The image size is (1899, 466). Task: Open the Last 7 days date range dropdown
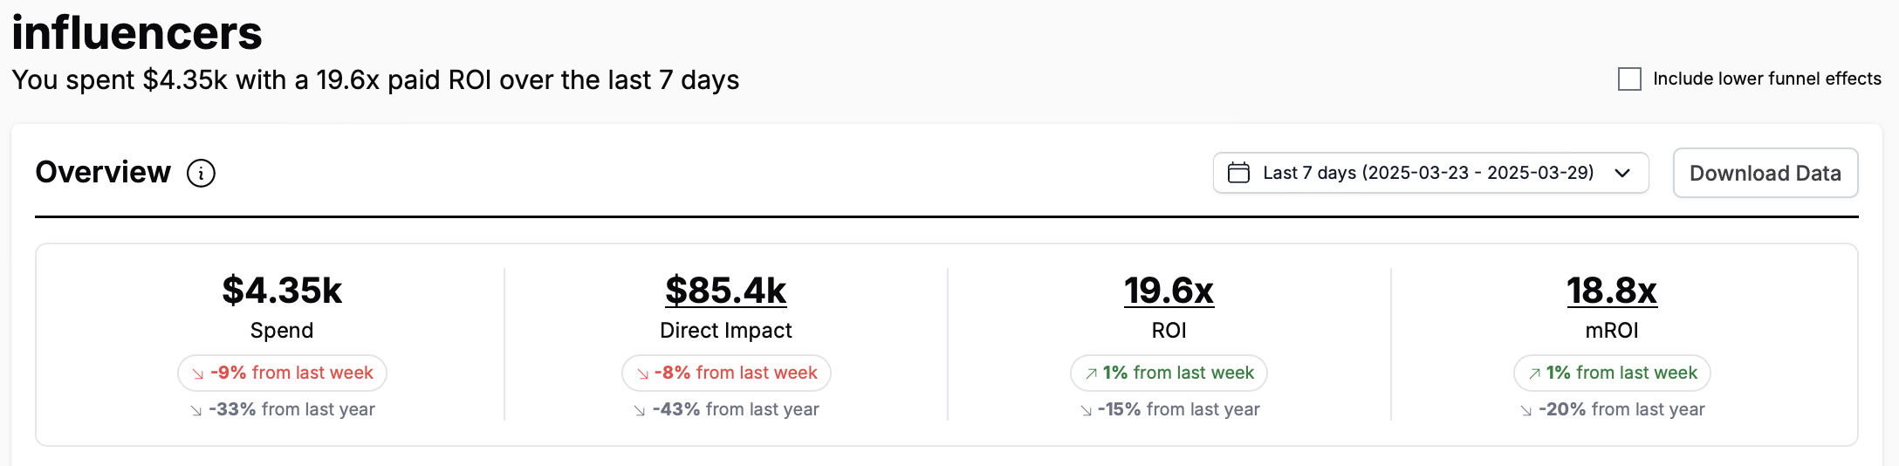(1428, 173)
